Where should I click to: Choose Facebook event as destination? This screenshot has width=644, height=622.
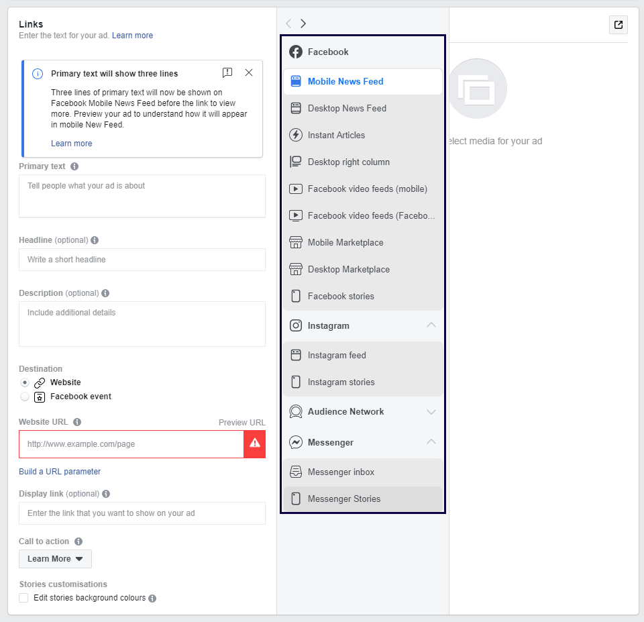[25, 397]
